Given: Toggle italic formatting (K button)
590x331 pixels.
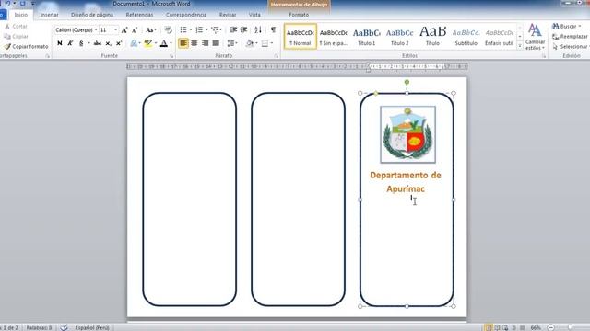Looking at the screenshot, I should point(70,43).
